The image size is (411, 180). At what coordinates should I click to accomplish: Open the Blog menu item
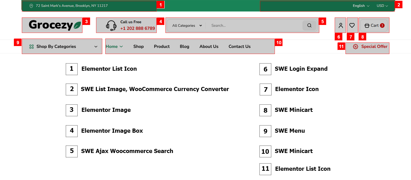pos(184,47)
